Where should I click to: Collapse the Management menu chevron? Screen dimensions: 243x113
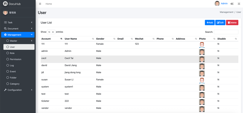32,35
